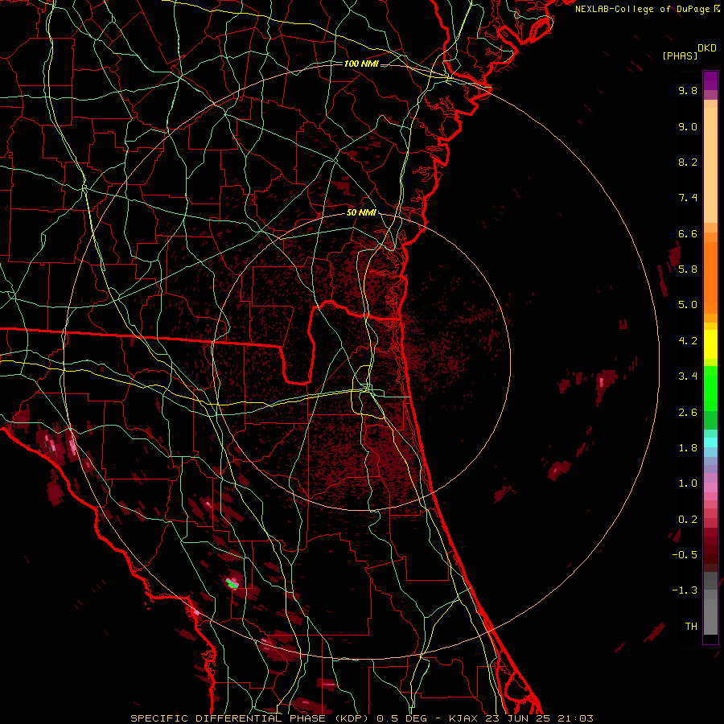Click the 1.0 scale value
This screenshot has width=724, height=724.
click(x=688, y=483)
